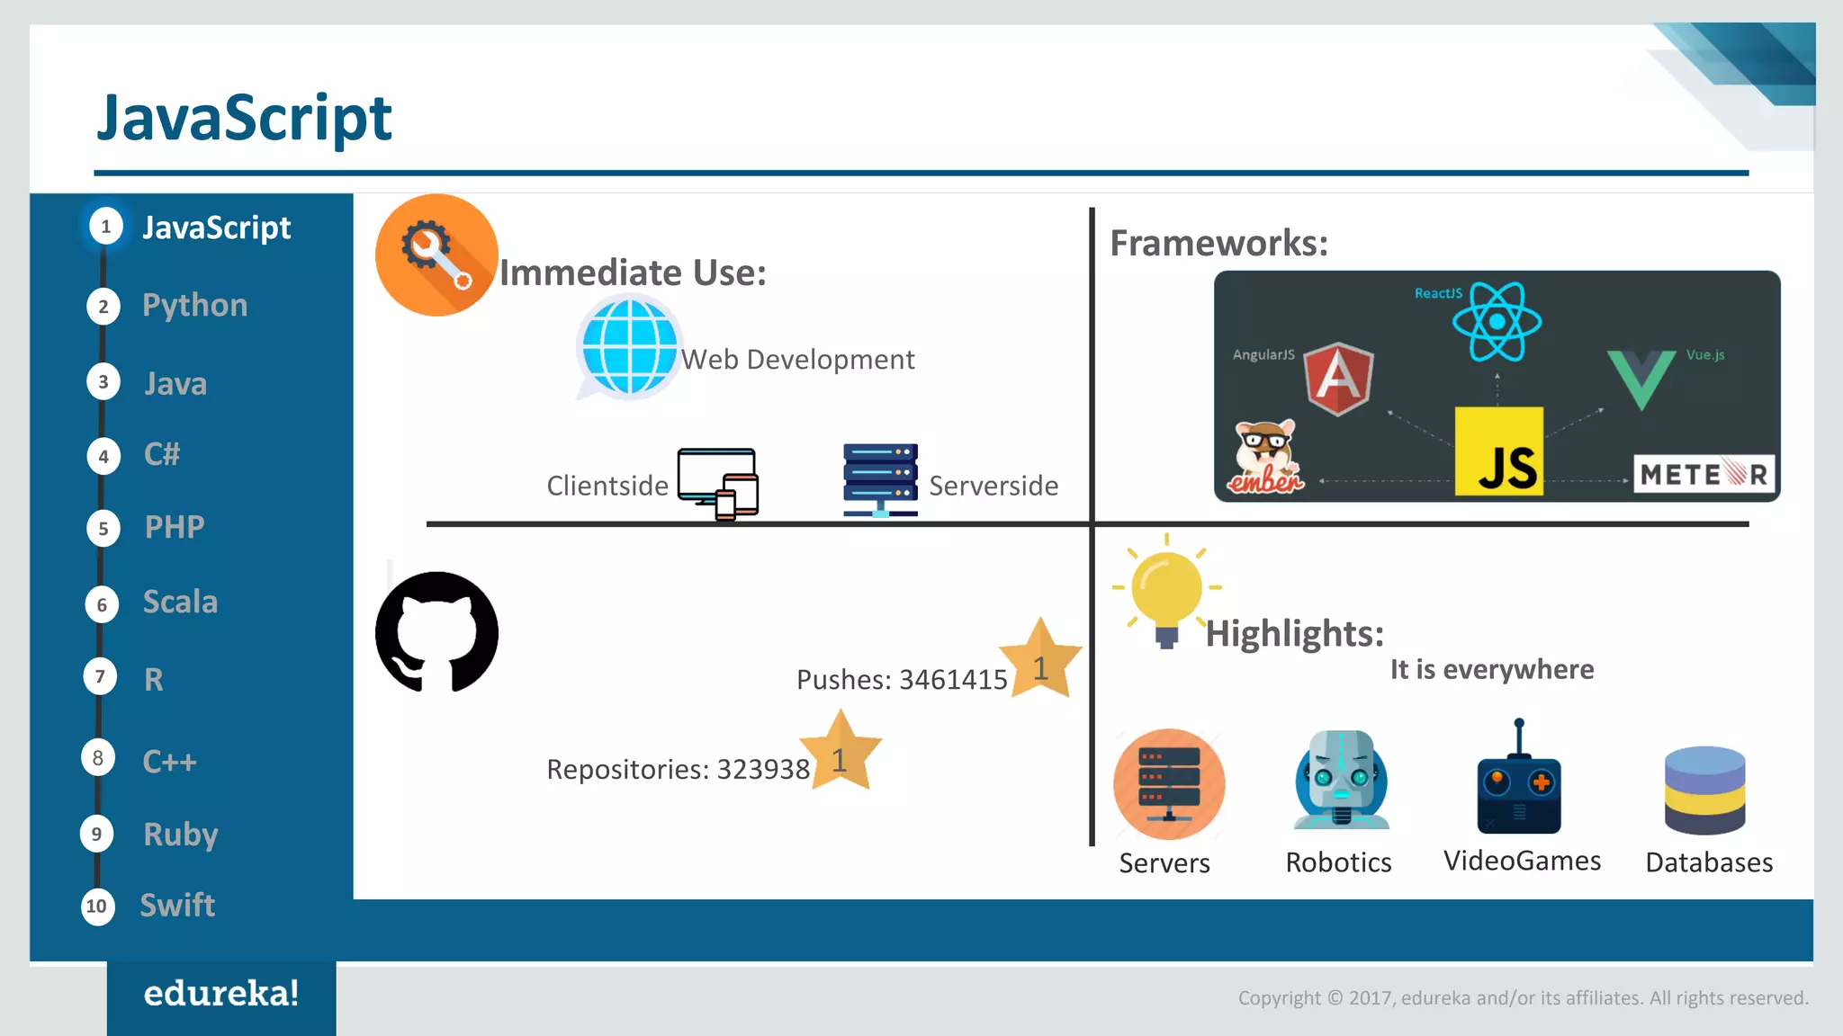The image size is (1843, 1036).
Task: Click the edureka! logo button
Action: (221, 996)
